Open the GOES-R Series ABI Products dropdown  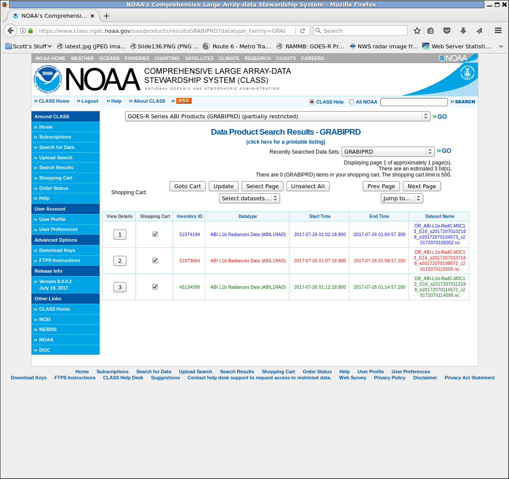(x=277, y=116)
